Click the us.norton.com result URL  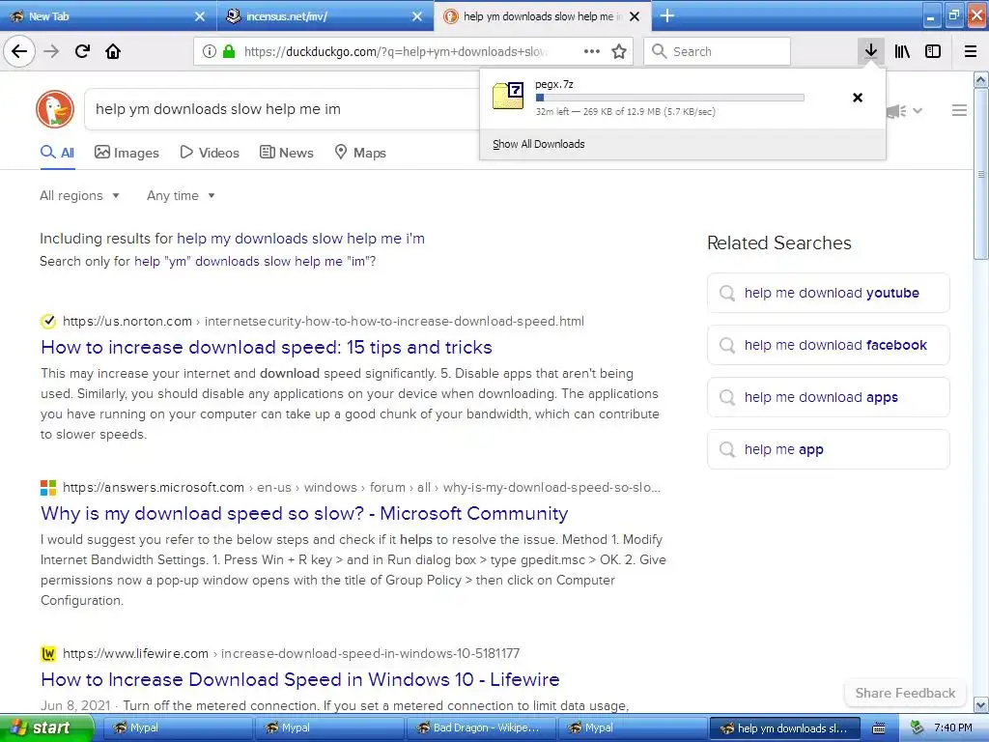tap(324, 321)
